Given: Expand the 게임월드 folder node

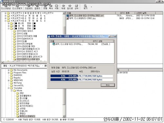Looking at the screenshot, I should (6, 16).
